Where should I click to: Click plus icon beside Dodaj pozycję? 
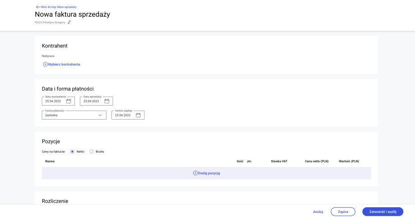(x=195, y=173)
